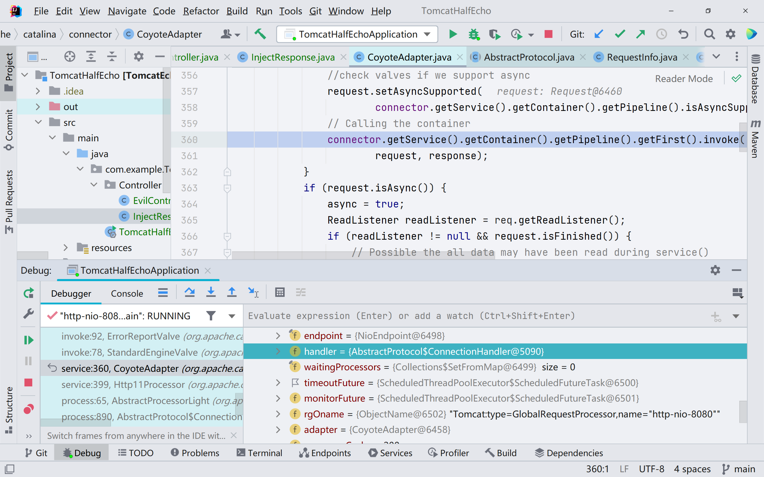The height and width of the screenshot is (477, 764).
Task: Open View Breakpoints red dots icon
Action: [x=28, y=409]
